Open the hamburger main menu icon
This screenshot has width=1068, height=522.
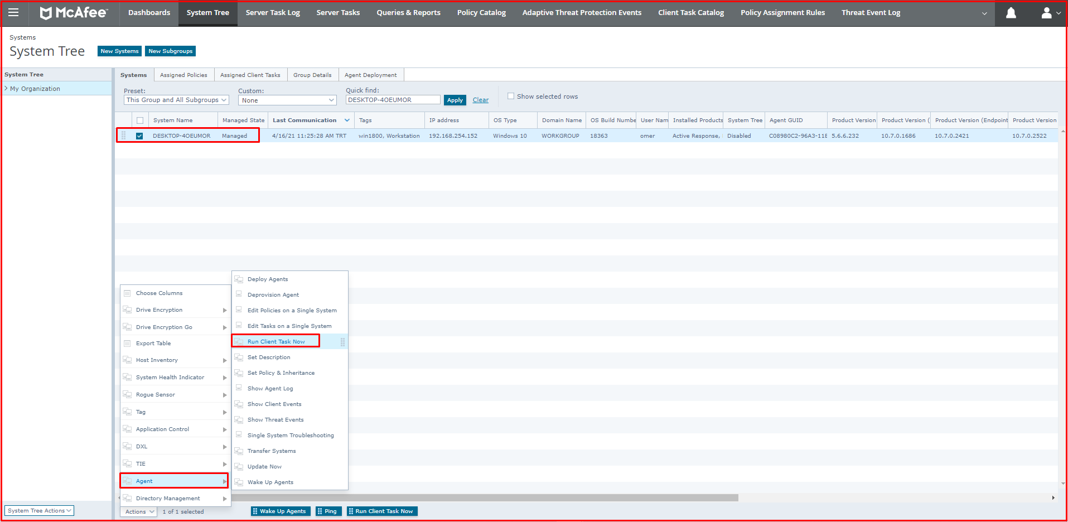pyautogui.click(x=13, y=12)
